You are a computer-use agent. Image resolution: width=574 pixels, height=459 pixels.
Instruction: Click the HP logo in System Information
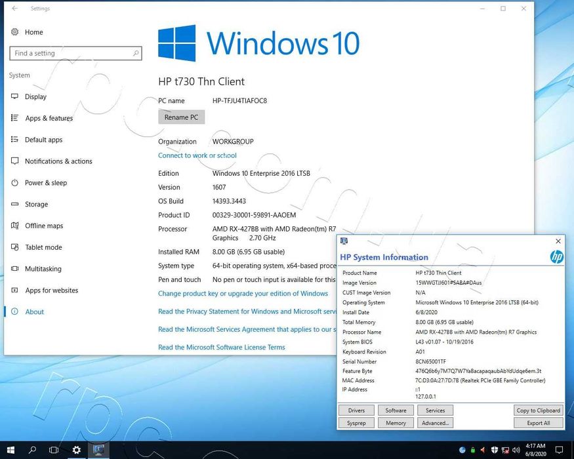(556, 256)
